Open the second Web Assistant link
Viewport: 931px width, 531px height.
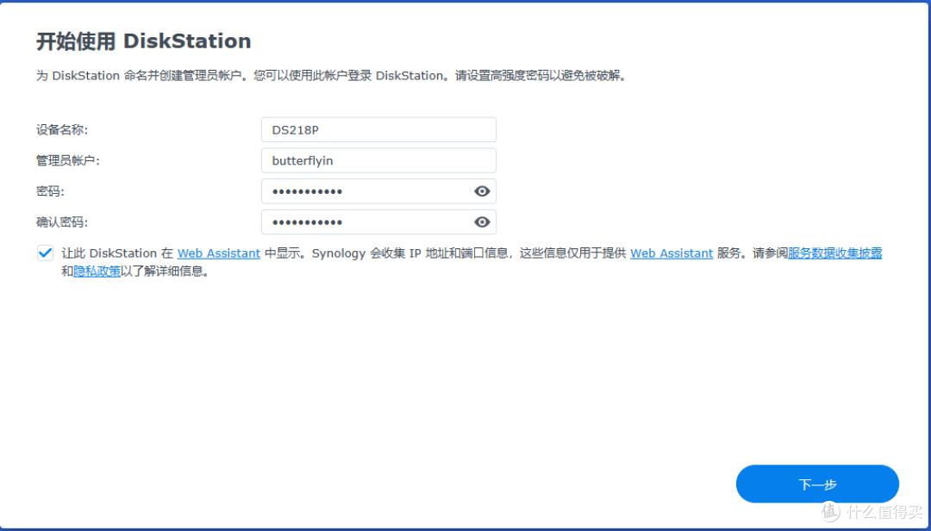pos(671,253)
